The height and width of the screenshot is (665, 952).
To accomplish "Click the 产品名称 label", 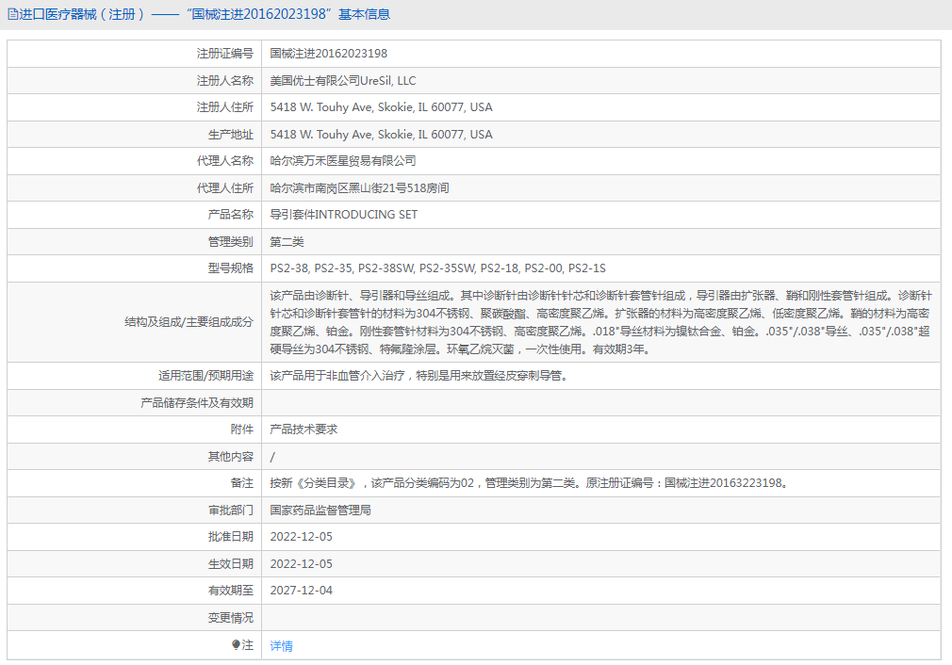I will coord(231,215).
